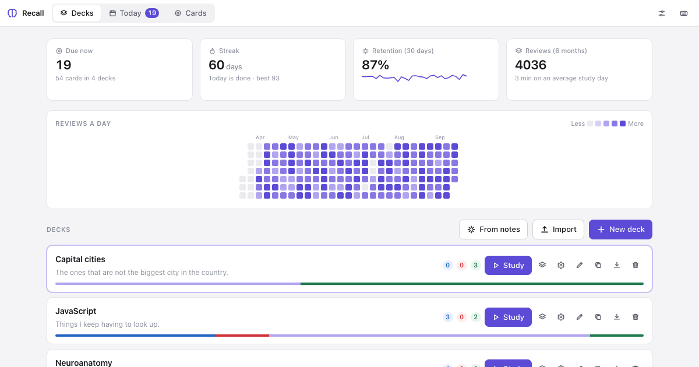Image resolution: width=699 pixels, height=367 pixels.
Task: Export the Capital cities deck via download icon
Action: point(617,265)
